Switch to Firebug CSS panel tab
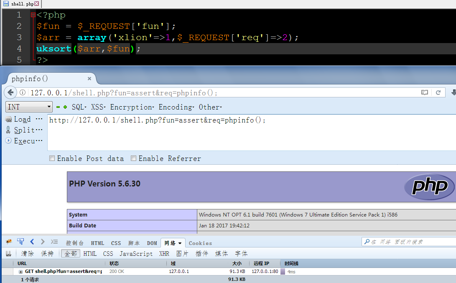 point(116,243)
